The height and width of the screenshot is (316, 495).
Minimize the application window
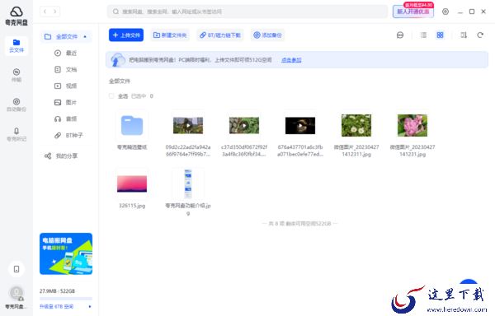460,12
